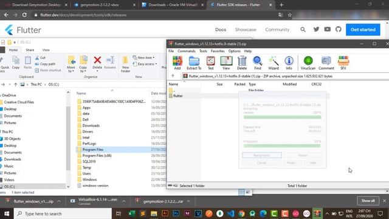Image resolution: width=389 pixels, height=219 pixels.
Task: Expand the genymotion rar download options arrow
Action: pos(188,201)
